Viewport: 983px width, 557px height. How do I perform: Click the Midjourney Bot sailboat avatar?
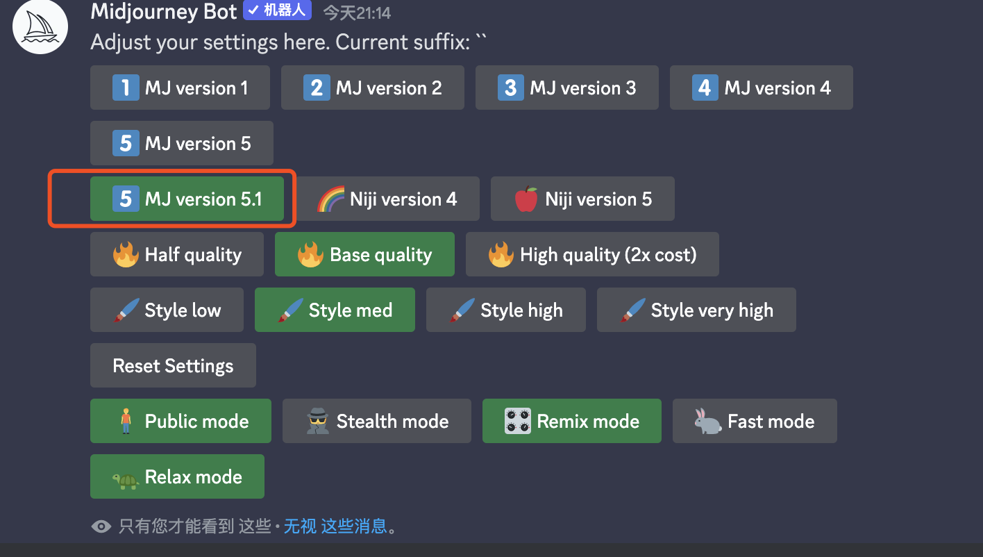click(40, 27)
